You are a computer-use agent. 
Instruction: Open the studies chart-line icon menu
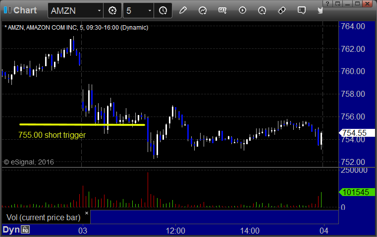[203, 10]
